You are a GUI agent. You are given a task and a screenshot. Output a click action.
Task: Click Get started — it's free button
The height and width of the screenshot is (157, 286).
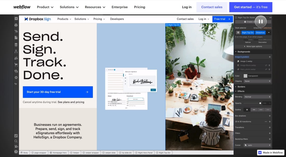click(251, 7)
